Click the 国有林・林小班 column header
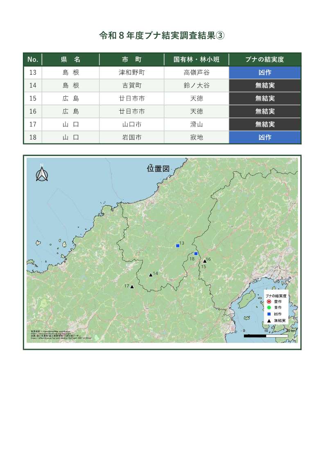 196,59
